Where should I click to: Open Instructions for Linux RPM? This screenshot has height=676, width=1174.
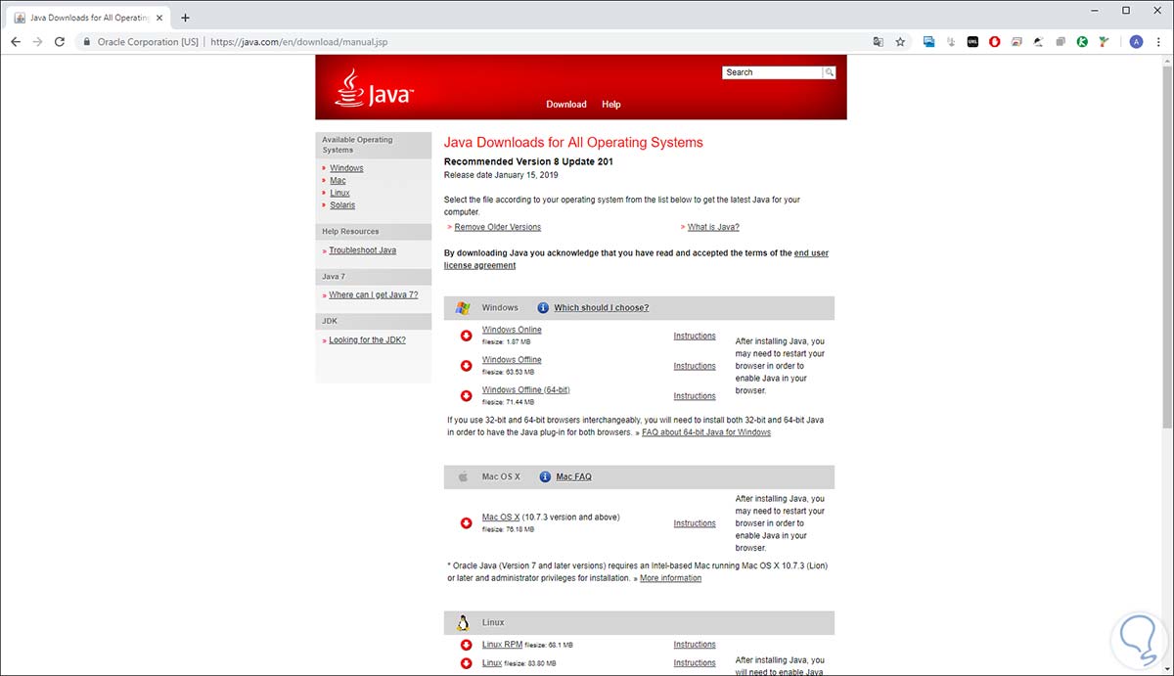click(695, 645)
